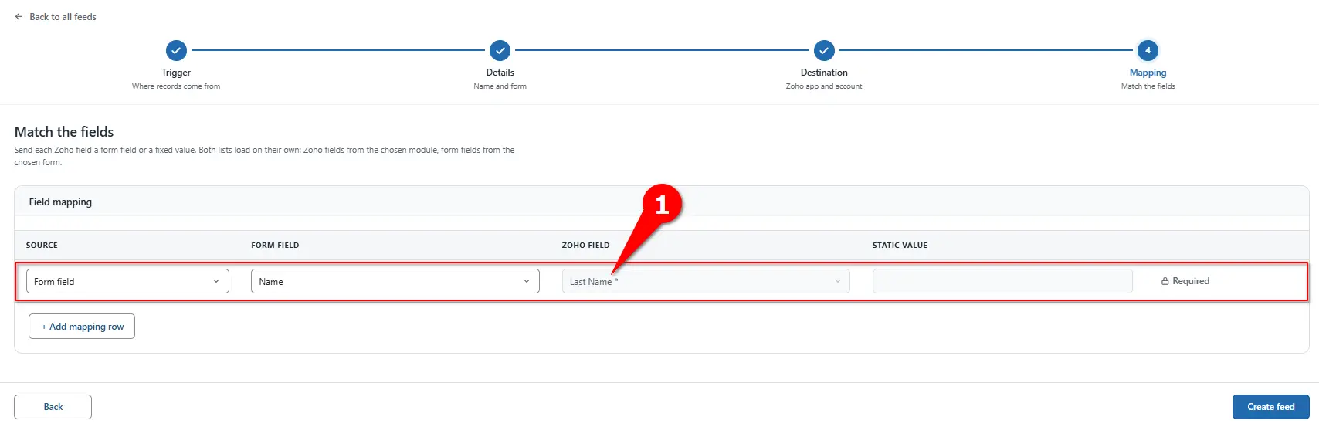
Task: Select step 4 Mapping circle
Action: (x=1148, y=51)
